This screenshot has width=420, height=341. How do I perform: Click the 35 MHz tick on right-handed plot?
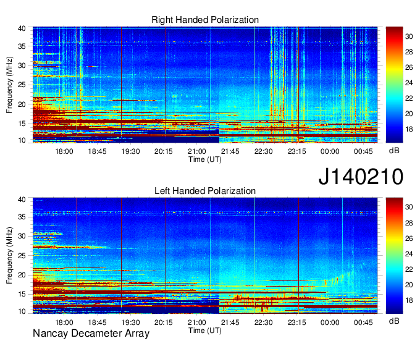click(22, 46)
